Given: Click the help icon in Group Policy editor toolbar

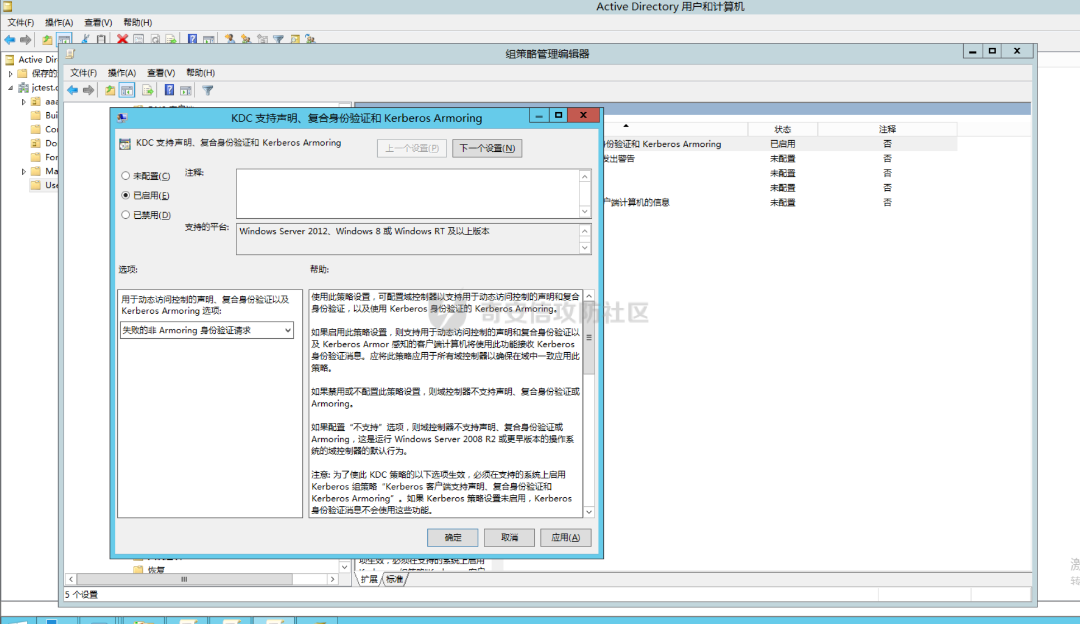Looking at the screenshot, I should coord(169,90).
